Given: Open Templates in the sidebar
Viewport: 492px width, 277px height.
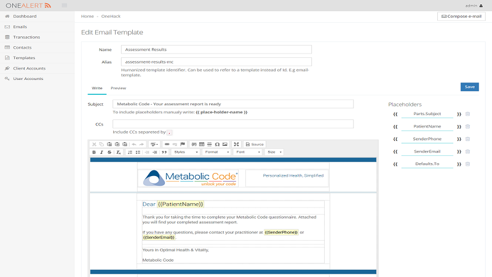Looking at the screenshot, I should 24,58.
